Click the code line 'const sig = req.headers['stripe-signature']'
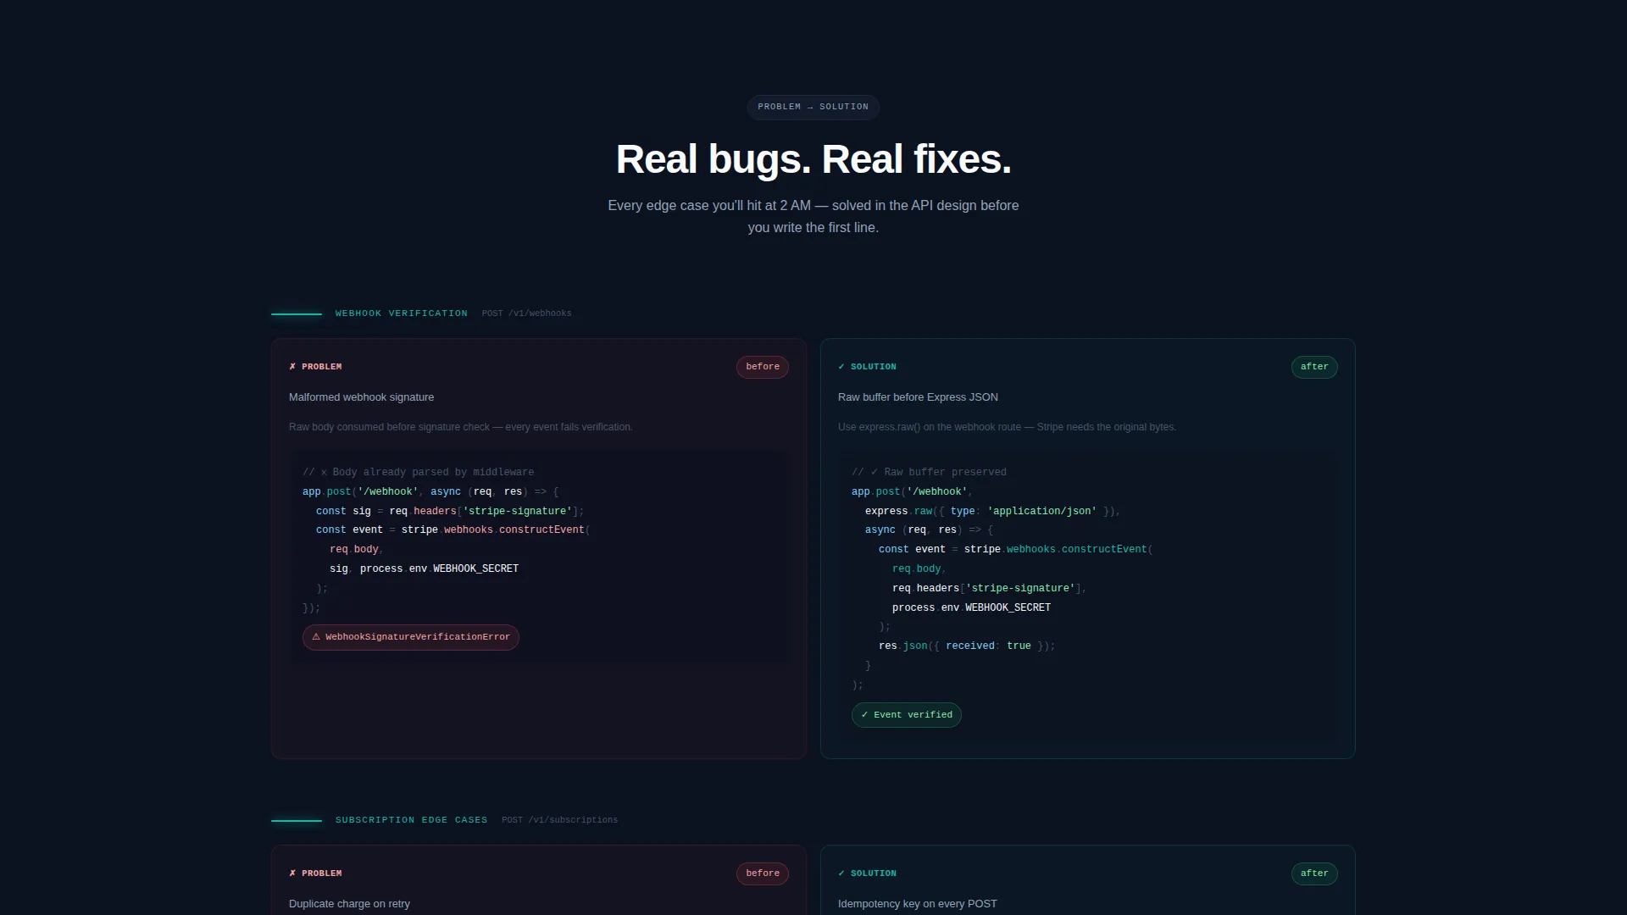 tap(450, 512)
